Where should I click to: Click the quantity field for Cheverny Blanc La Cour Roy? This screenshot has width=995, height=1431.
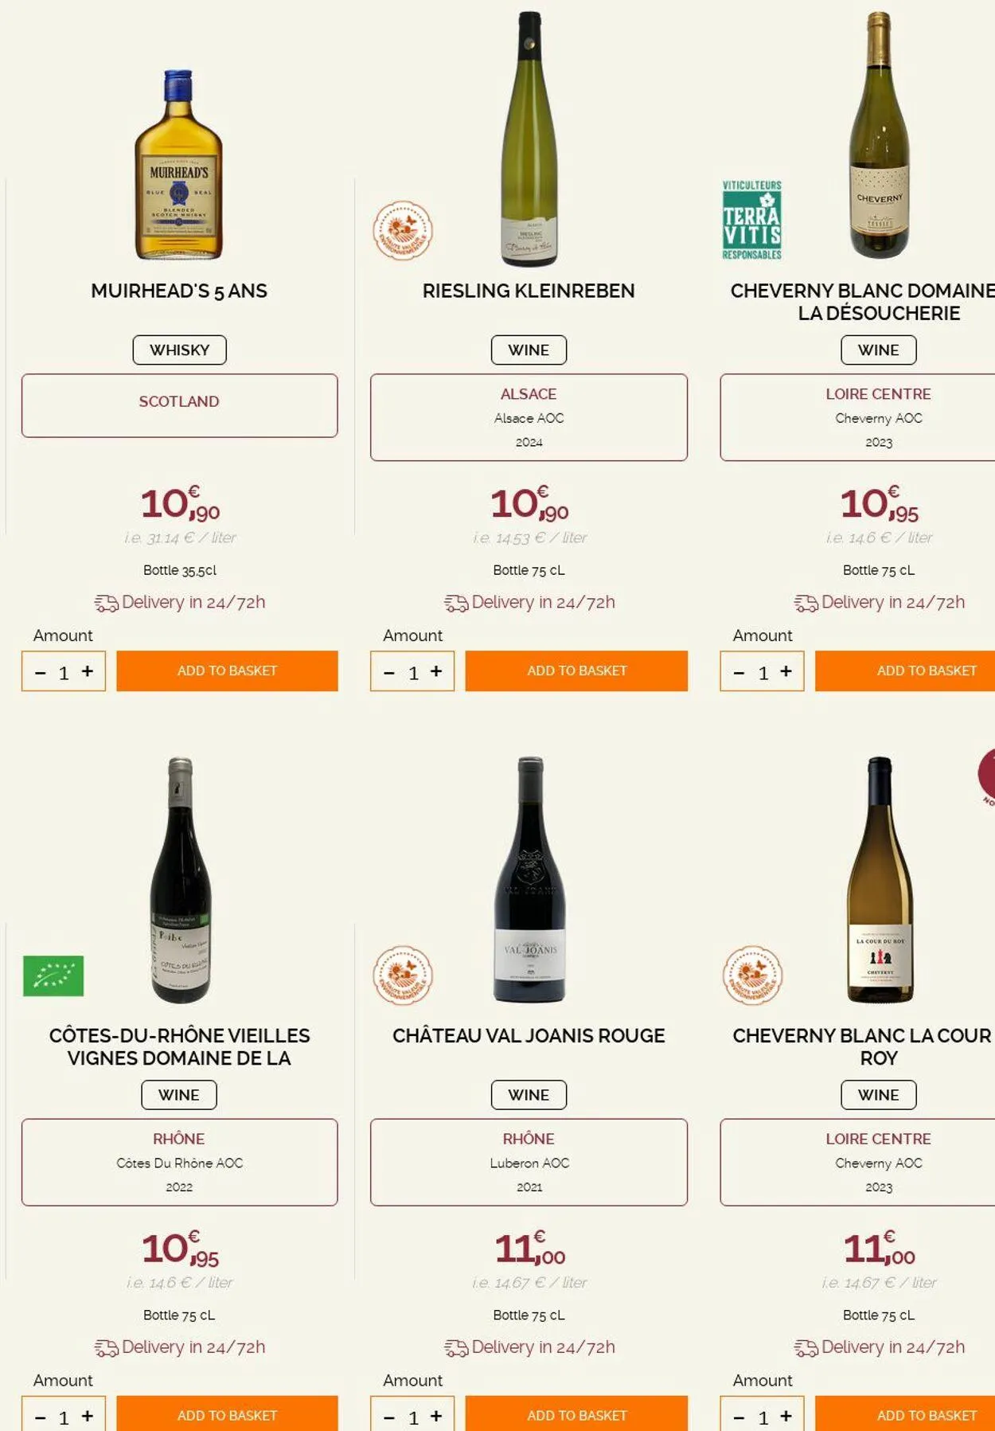(x=763, y=1417)
